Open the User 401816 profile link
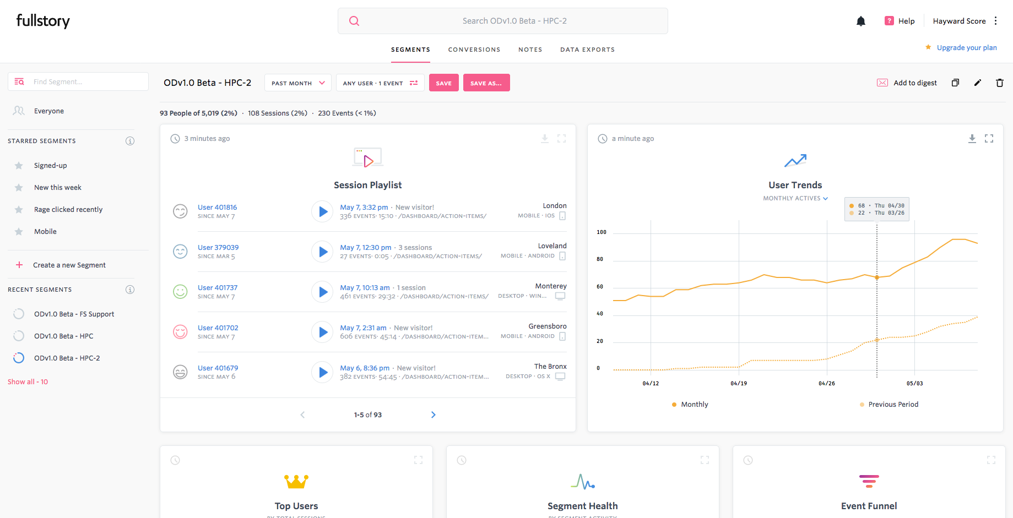Viewport: 1013px width, 518px height. tap(218, 208)
